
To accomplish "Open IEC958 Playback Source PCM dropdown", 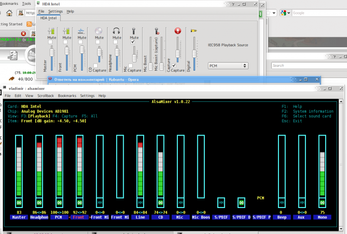I will tap(228, 66).
